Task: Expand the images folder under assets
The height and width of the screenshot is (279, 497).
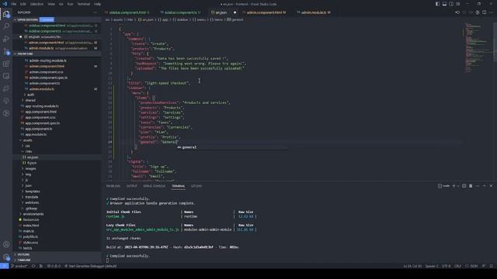Action: pyautogui.click(x=30, y=169)
